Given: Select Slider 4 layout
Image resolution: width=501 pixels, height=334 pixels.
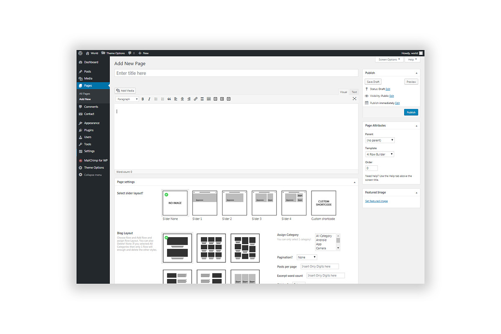Looking at the screenshot, I should click(294, 203).
